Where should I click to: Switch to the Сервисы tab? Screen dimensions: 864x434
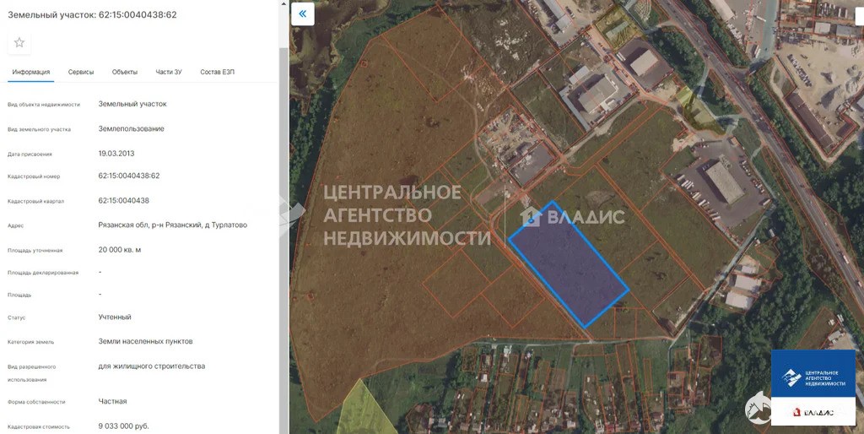tap(81, 73)
